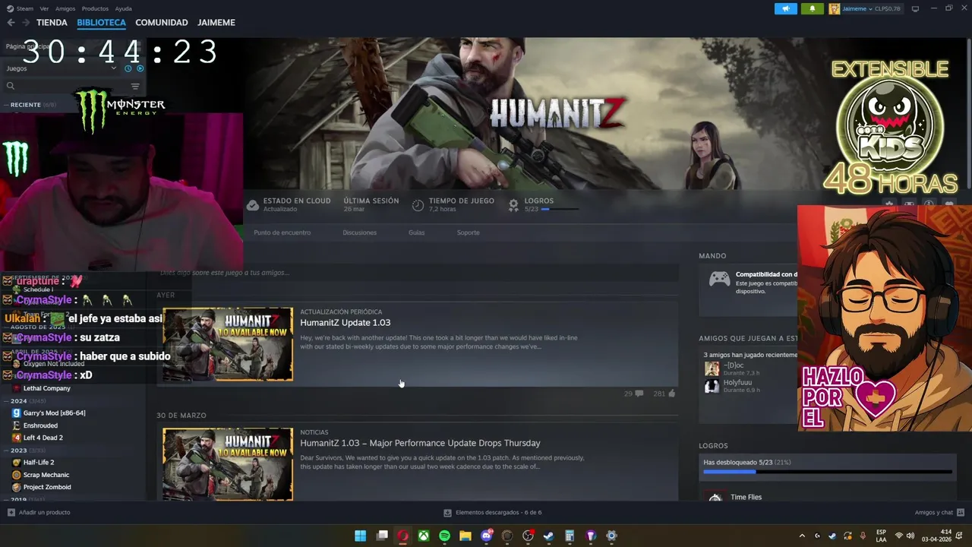Open the library filter options icon
The height and width of the screenshot is (547, 972).
pos(135,86)
